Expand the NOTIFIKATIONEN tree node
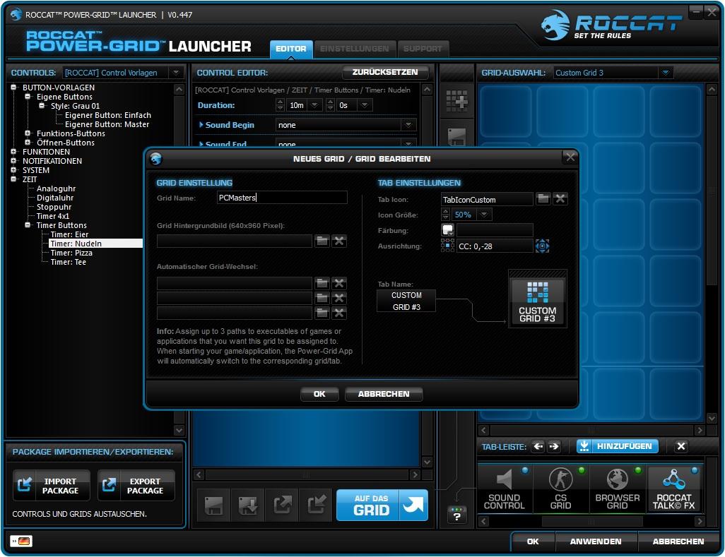725x557 pixels. pyautogui.click(x=13, y=161)
